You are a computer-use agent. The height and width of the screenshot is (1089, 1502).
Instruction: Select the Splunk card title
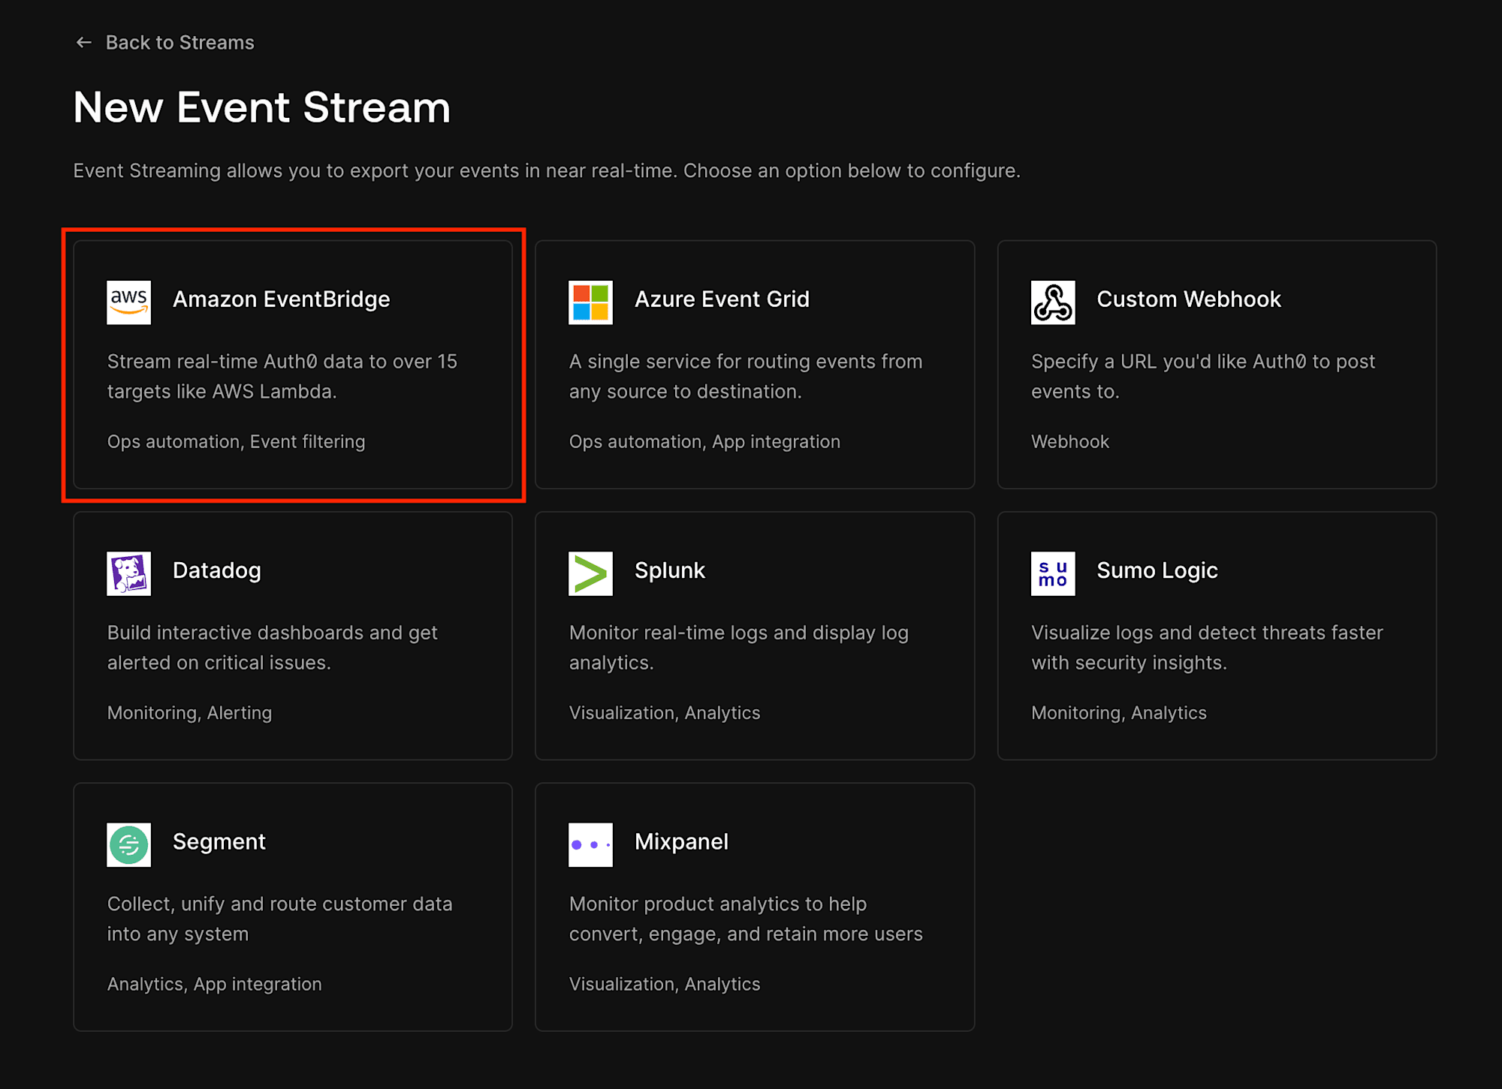tap(670, 570)
